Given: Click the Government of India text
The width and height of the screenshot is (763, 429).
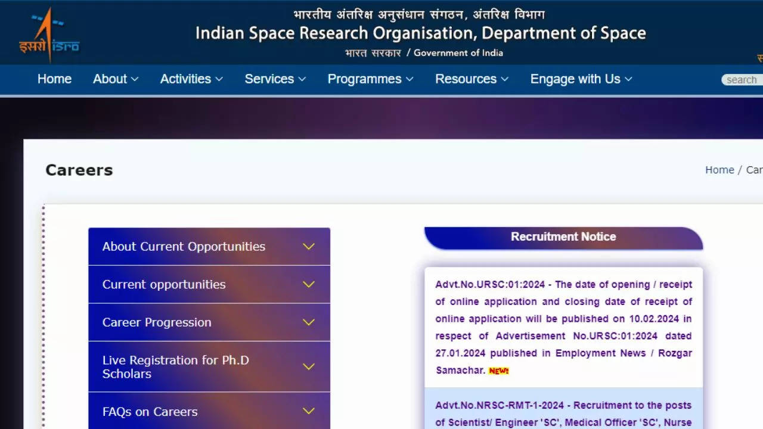Looking at the screenshot, I should pyautogui.click(x=458, y=53).
